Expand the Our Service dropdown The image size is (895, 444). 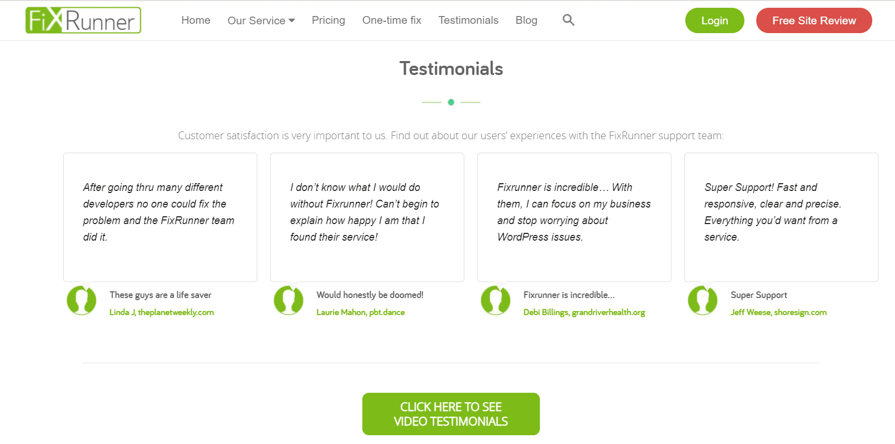tap(261, 21)
